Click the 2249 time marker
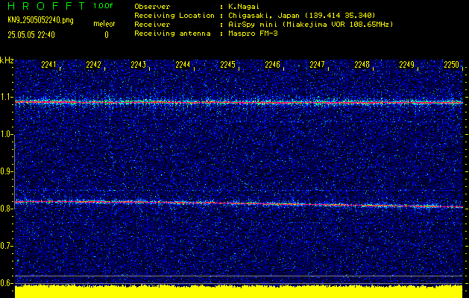This screenshot has height=298, width=469. [407, 65]
